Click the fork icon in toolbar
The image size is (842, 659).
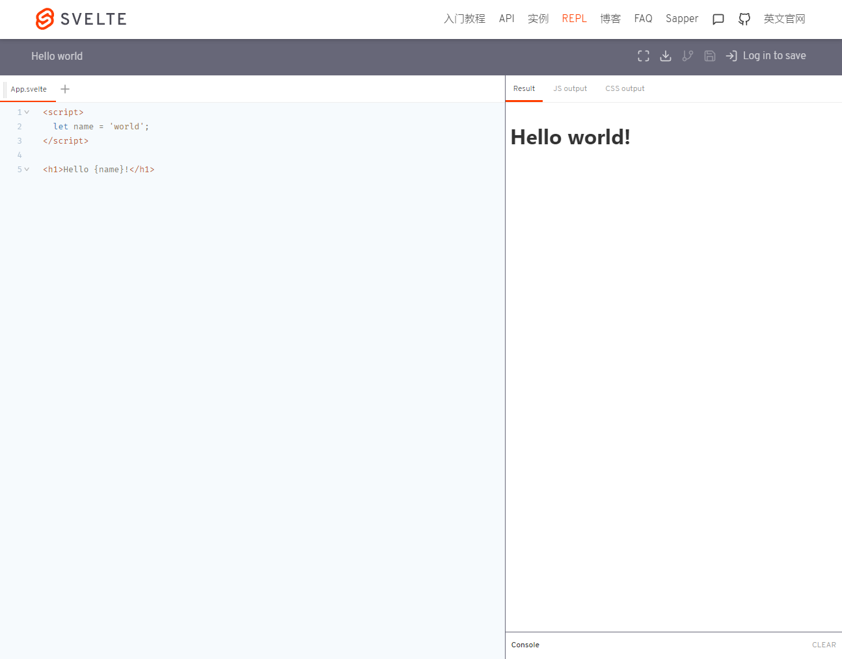[x=688, y=56]
